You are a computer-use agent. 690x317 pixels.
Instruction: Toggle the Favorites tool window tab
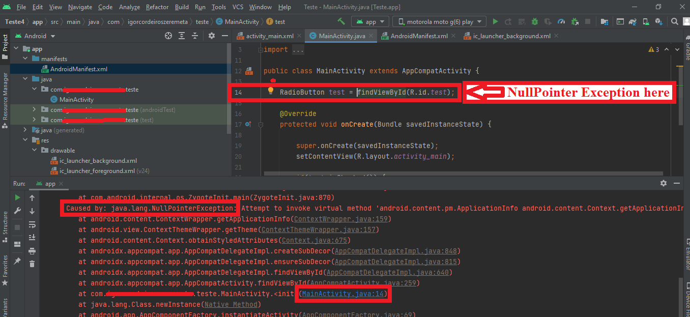pos(5,270)
